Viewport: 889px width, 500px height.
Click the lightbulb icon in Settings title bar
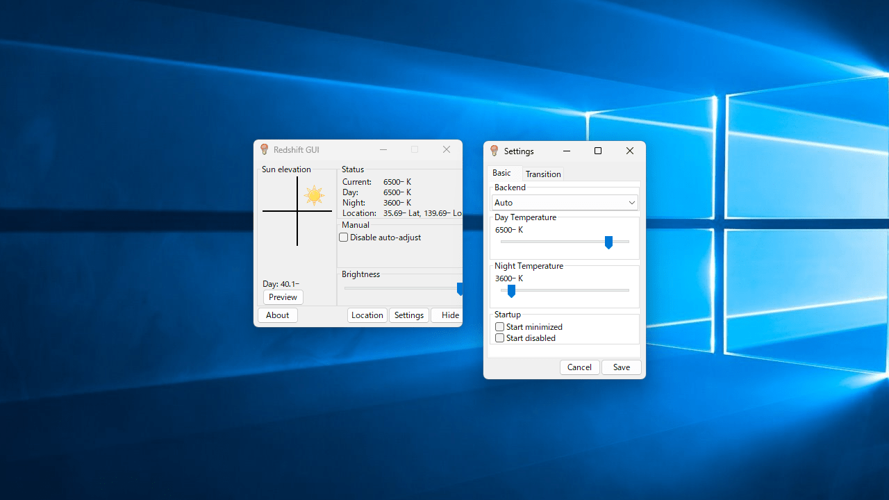[495, 151]
